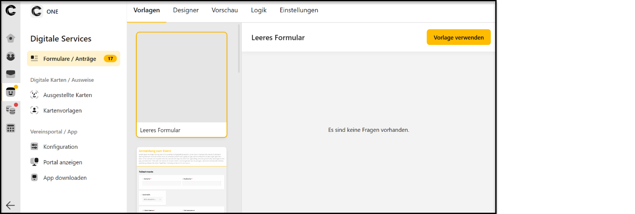Click the Ausgestellte Karten face-scan icon
The image size is (635, 214).
[34, 95]
